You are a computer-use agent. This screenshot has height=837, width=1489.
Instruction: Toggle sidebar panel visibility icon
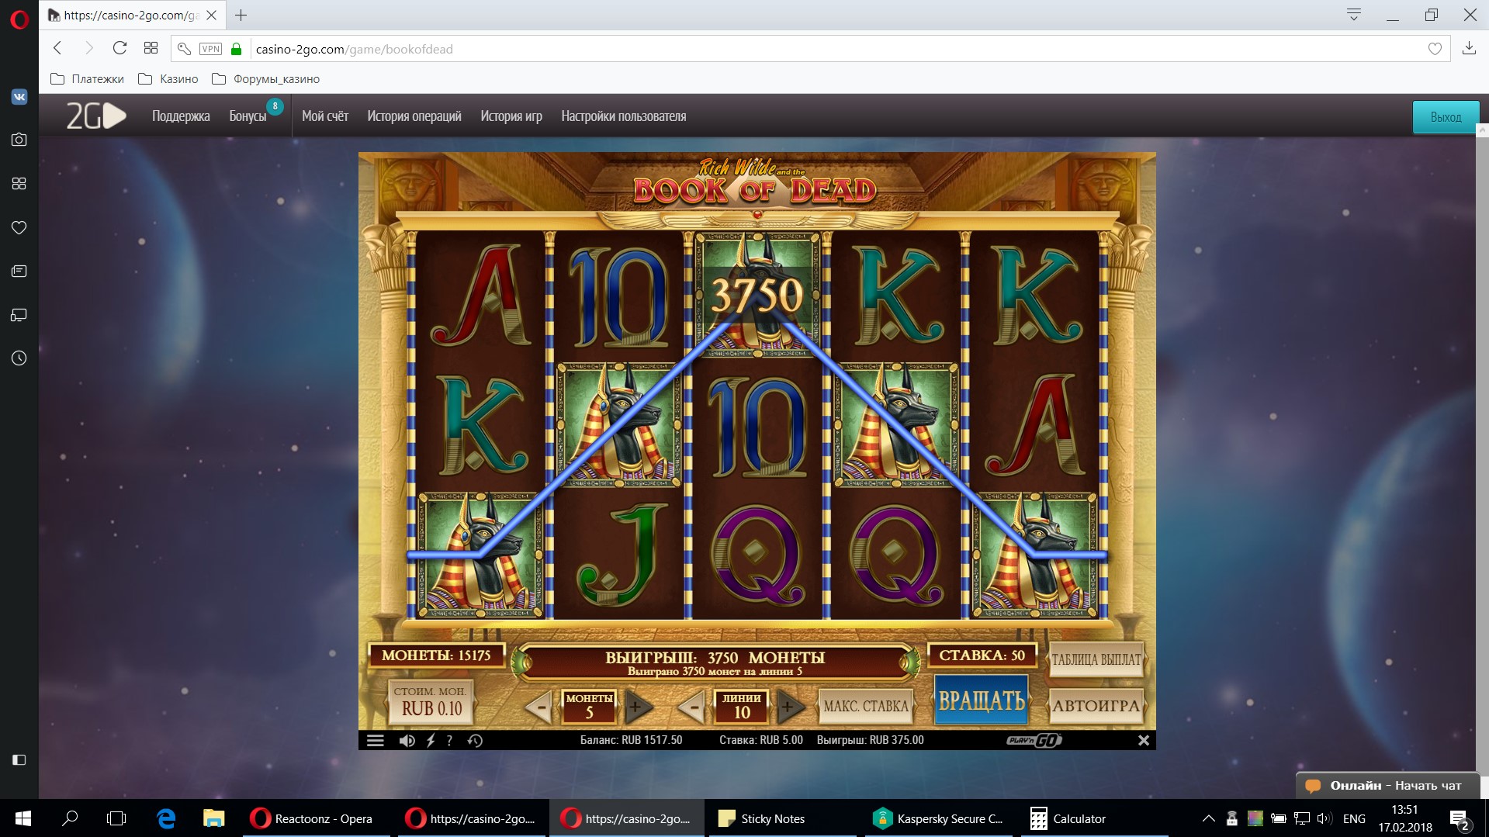[19, 759]
